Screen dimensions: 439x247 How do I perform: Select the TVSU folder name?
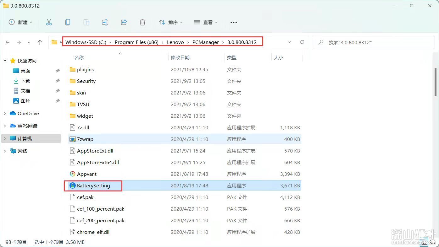(83, 104)
